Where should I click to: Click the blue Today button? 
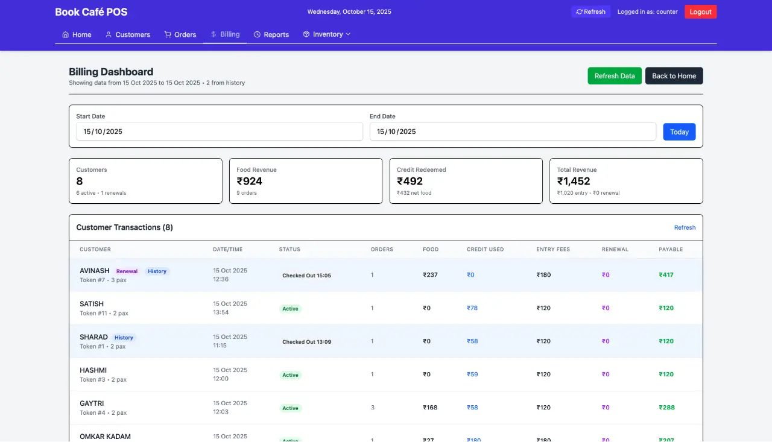(679, 132)
